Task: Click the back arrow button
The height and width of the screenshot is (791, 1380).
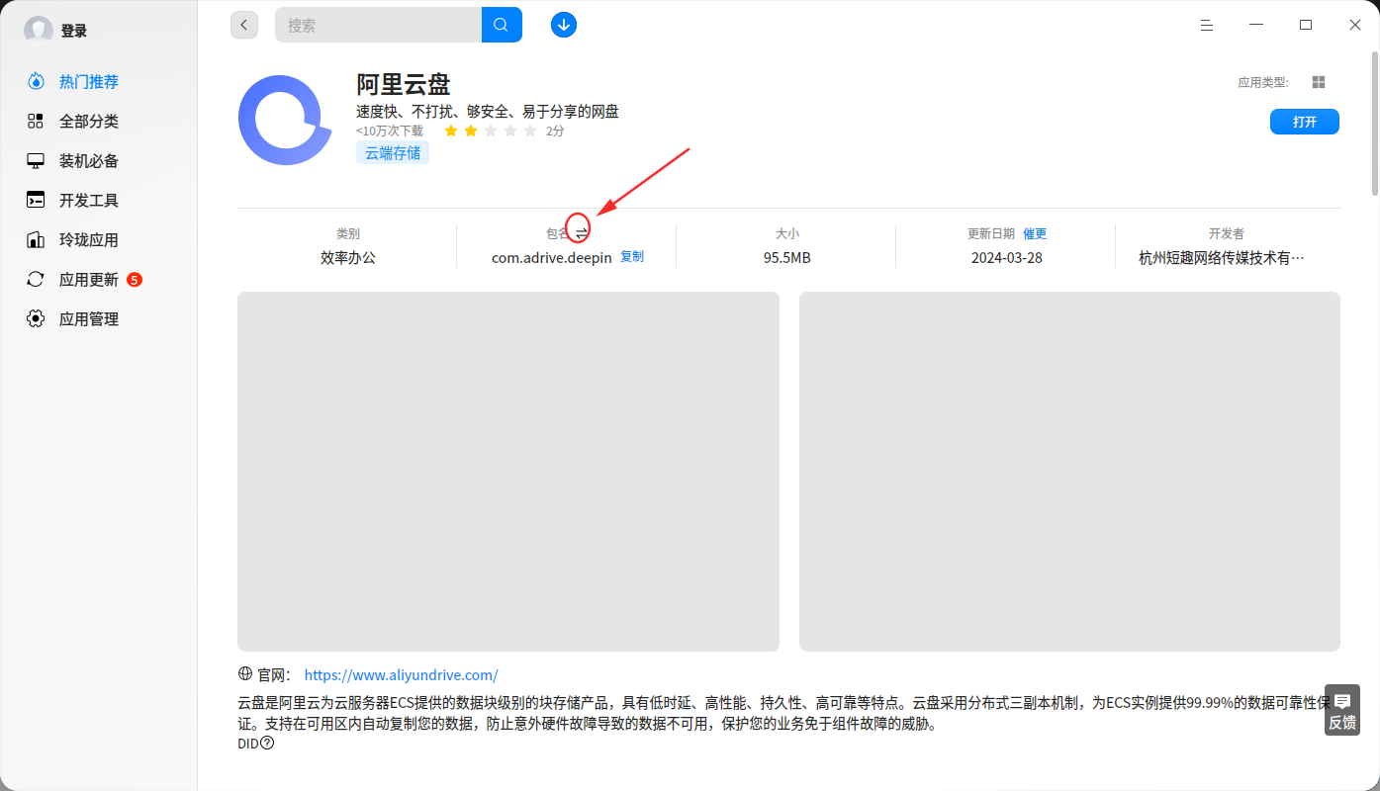Action: click(244, 25)
